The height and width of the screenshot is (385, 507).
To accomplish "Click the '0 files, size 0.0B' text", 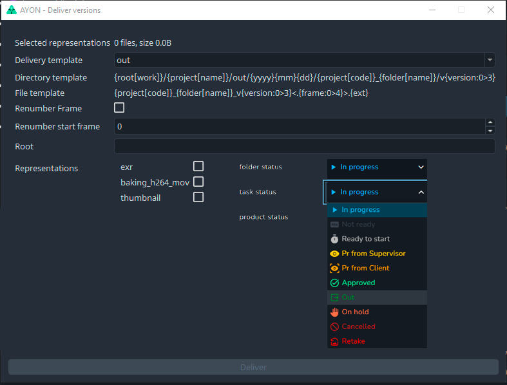I will click(142, 43).
